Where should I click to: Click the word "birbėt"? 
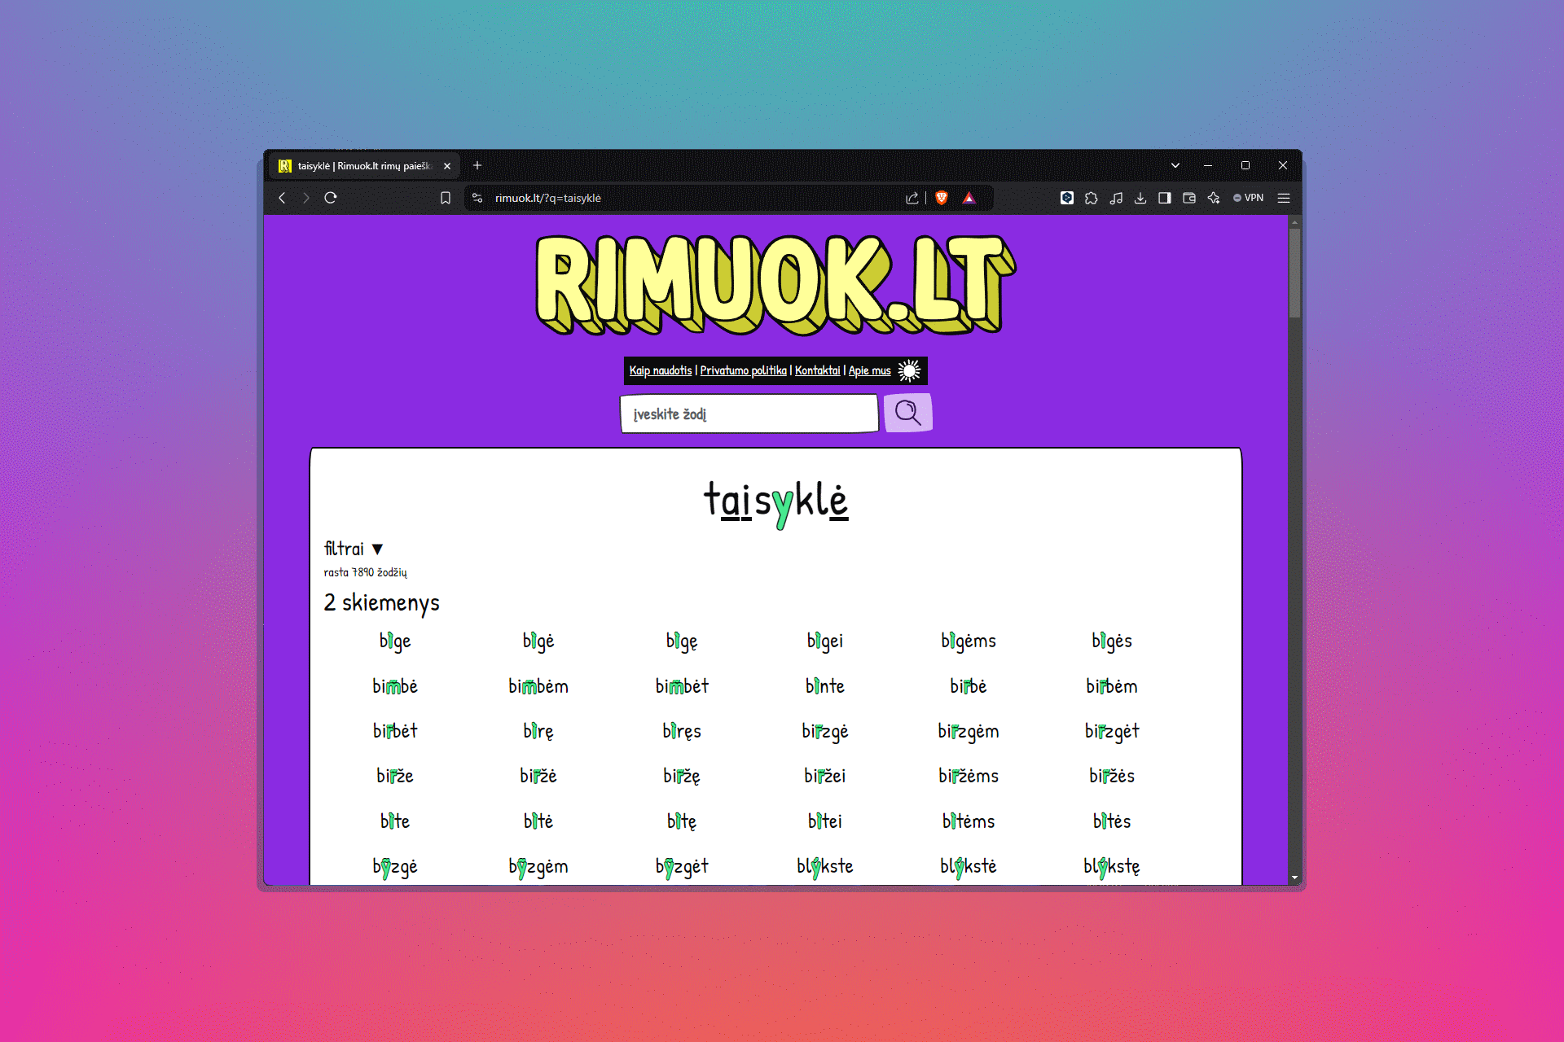395,731
